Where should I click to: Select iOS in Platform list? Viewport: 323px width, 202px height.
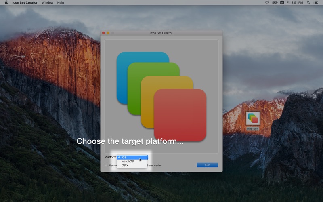tap(132, 157)
